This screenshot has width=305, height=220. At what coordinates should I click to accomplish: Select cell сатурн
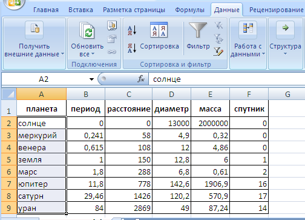pyautogui.click(x=42, y=196)
